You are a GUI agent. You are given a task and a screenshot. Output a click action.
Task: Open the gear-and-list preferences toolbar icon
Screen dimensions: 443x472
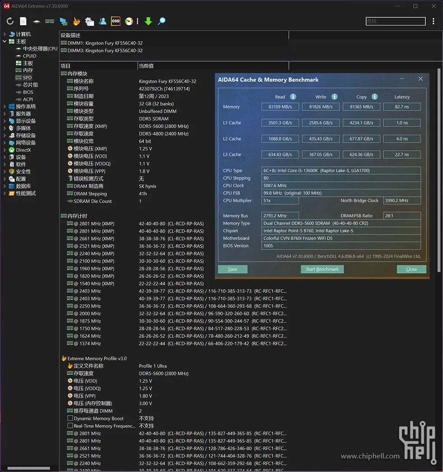pyautogui.click(x=90, y=21)
